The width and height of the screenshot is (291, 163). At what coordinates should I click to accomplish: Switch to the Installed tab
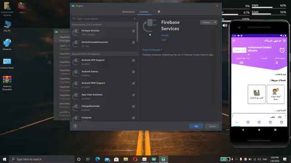144,12
